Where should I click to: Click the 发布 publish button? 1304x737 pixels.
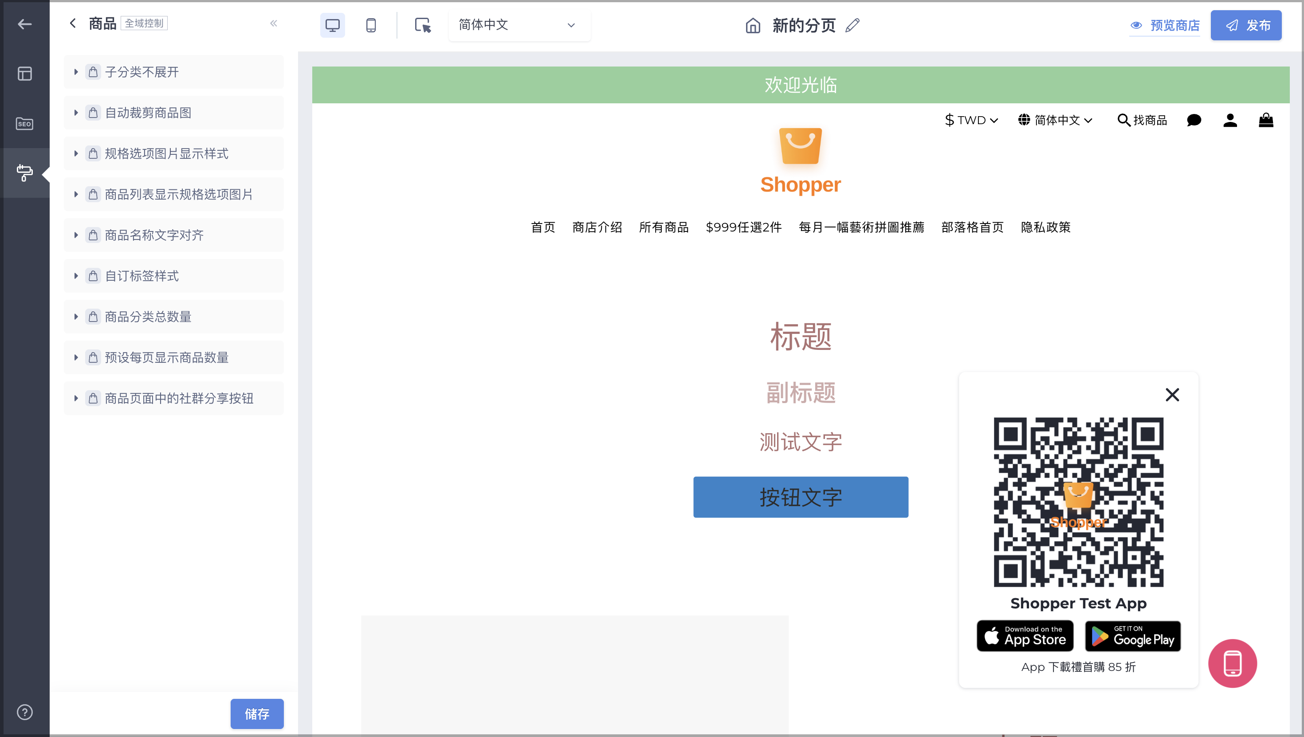point(1246,25)
